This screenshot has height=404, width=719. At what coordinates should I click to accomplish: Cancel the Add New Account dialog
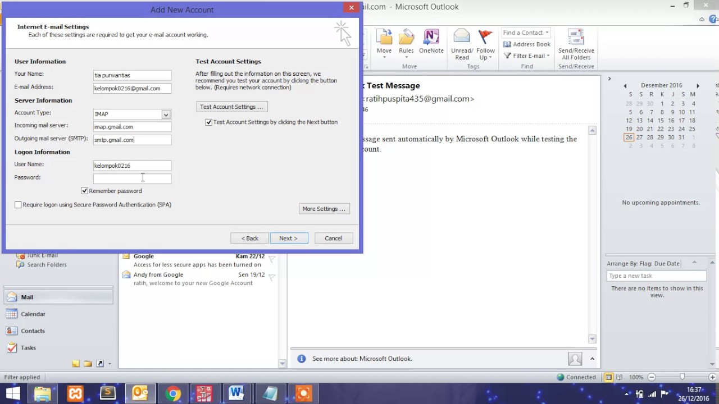click(333, 238)
